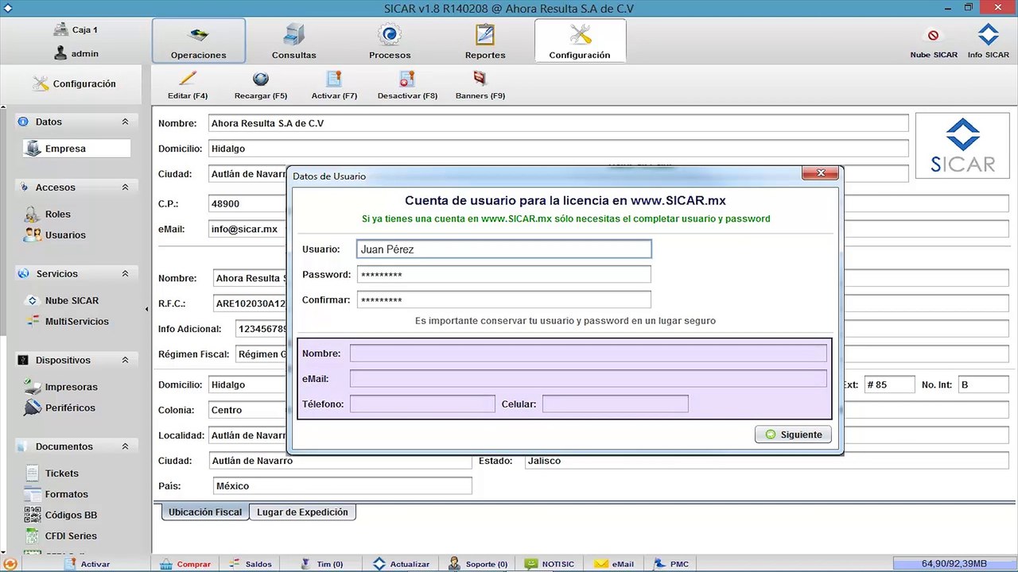Image resolution: width=1018 pixels, height=572 pixels.
Task: Open Usuarios in the sidebar
Action: coord(55,235)
